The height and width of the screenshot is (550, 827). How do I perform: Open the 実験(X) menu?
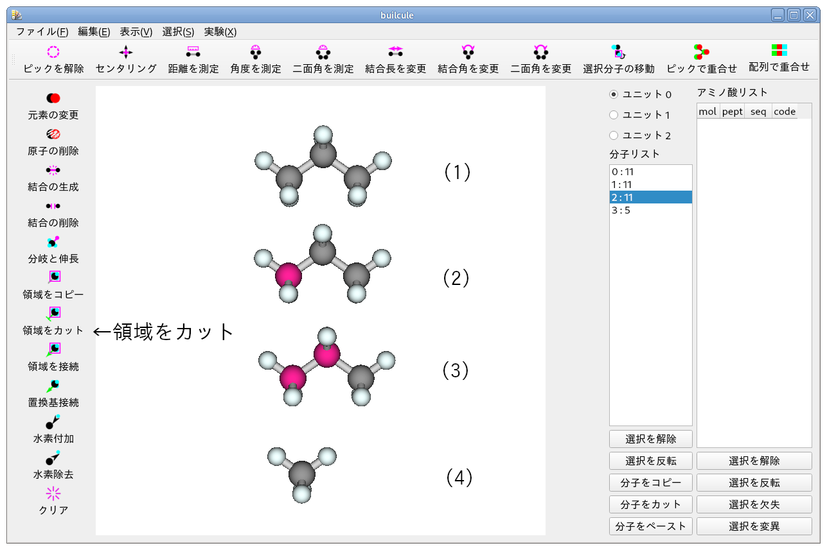220,31
